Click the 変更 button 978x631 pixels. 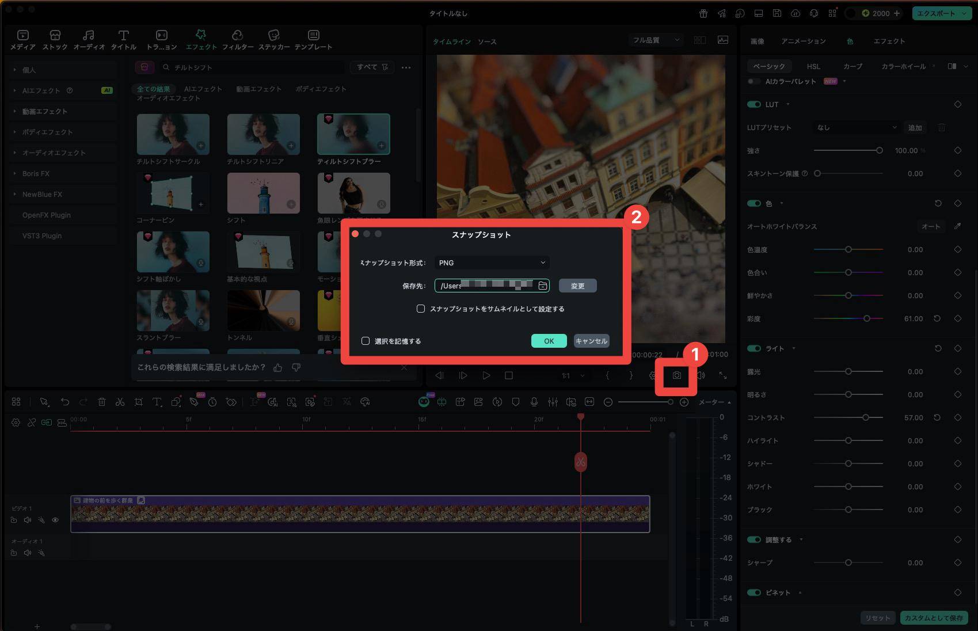(577, 286)
